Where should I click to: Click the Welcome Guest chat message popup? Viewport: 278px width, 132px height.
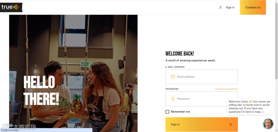(250, 107)
